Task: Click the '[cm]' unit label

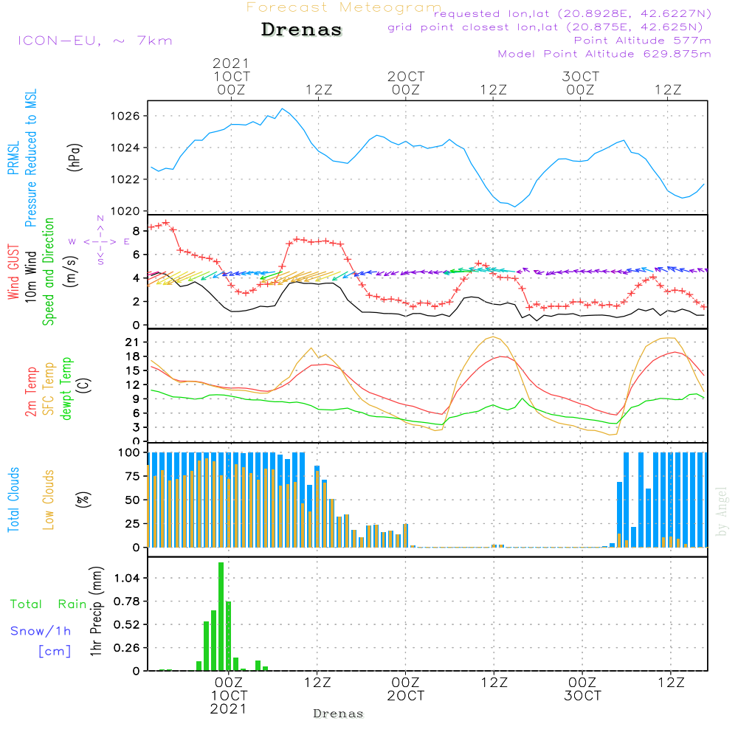Action: click(55, 652)
